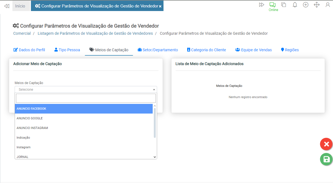Close the Configurar Parâmetros tab
333x183 pixels.
(x=160, y=6)
